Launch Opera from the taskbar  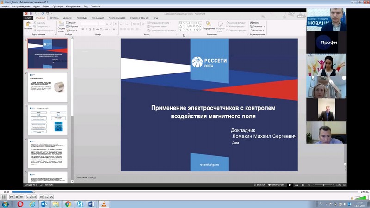point(20,204)
